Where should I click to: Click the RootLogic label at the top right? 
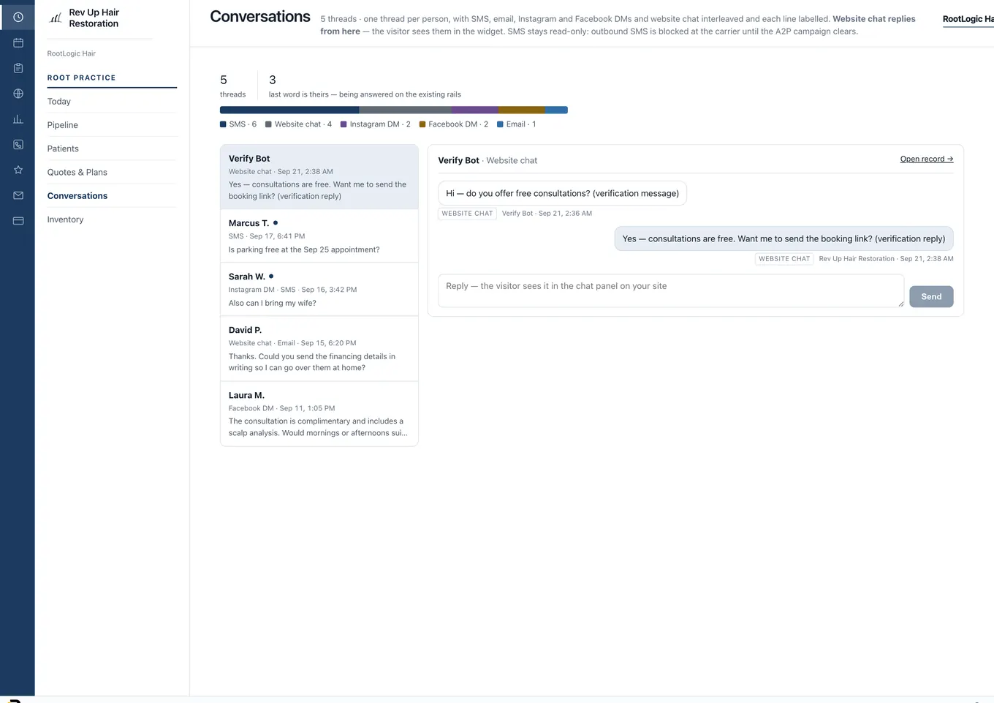pyautogui.click(x=968, y=19)
